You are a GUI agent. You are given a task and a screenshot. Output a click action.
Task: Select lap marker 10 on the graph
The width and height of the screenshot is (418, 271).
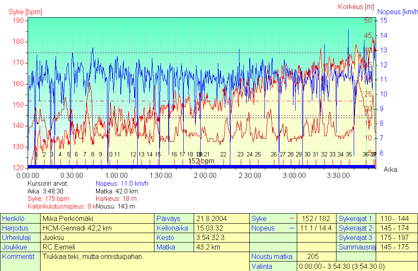point(110,154)
